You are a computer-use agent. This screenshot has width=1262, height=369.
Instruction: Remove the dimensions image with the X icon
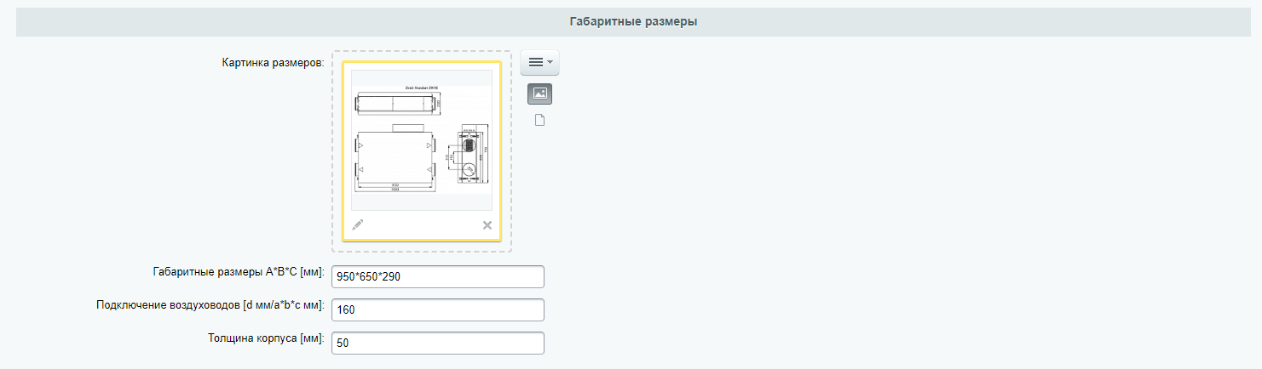point(487,225)
